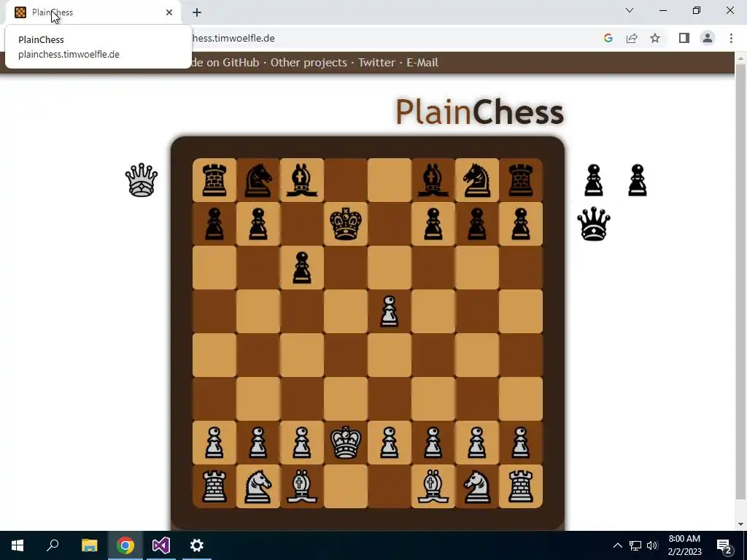Image resolution: width=747 pixels, height=560 pixels.
Task: Pick the white bishop on f1
Action: tap(433, 486)
